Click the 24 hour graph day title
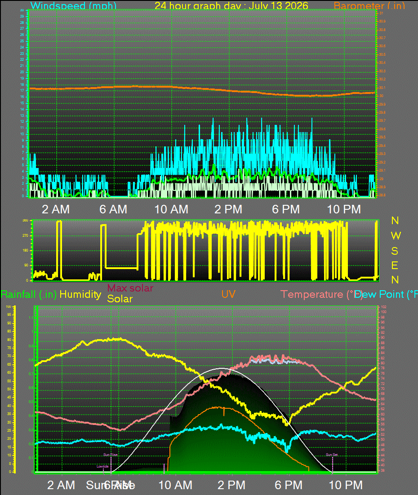 pos(231,5)
